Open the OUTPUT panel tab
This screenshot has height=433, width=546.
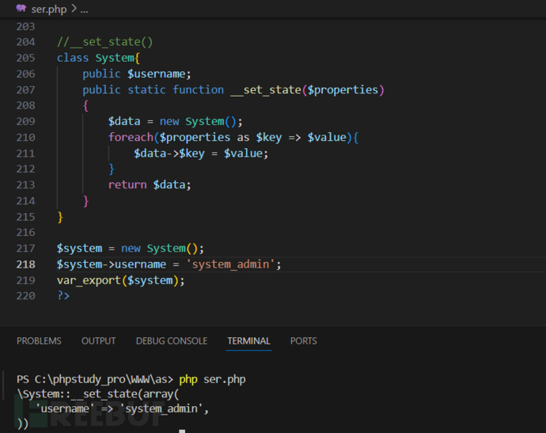click(x=98, y=341)
